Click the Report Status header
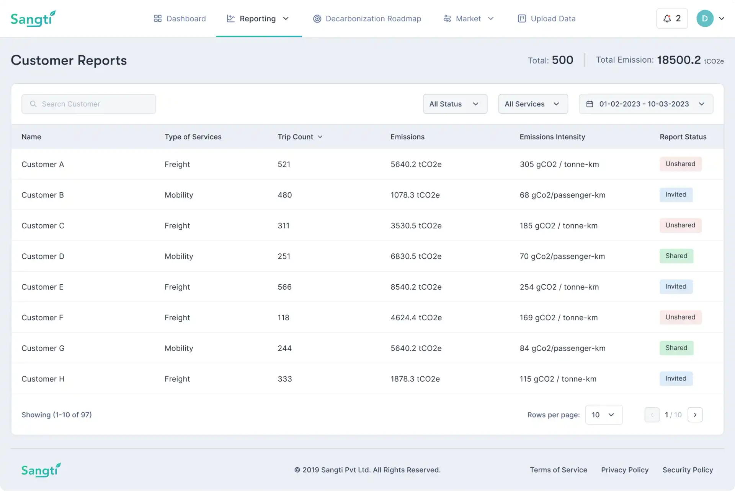 click(683, 137)
